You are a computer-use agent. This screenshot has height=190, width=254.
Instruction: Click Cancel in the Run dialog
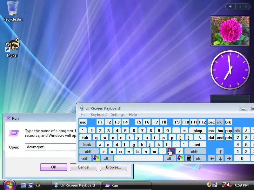pos(84,167)
